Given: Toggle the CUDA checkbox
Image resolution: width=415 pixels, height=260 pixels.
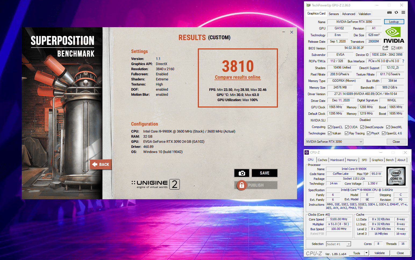Looking at the screenshot, I should click(347, 127).
